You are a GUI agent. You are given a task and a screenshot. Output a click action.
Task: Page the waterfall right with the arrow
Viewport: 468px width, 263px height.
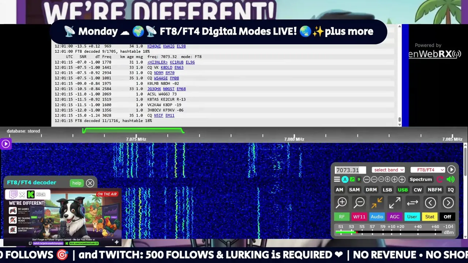coord(448,202)
